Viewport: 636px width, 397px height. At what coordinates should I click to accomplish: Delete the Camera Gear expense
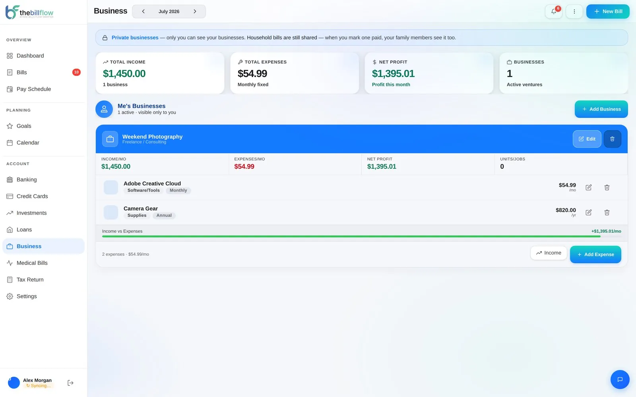(x=607, y=212)
